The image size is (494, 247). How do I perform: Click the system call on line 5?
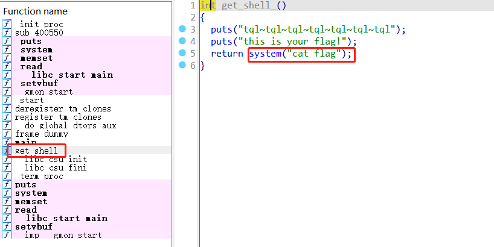pos(265,54)
